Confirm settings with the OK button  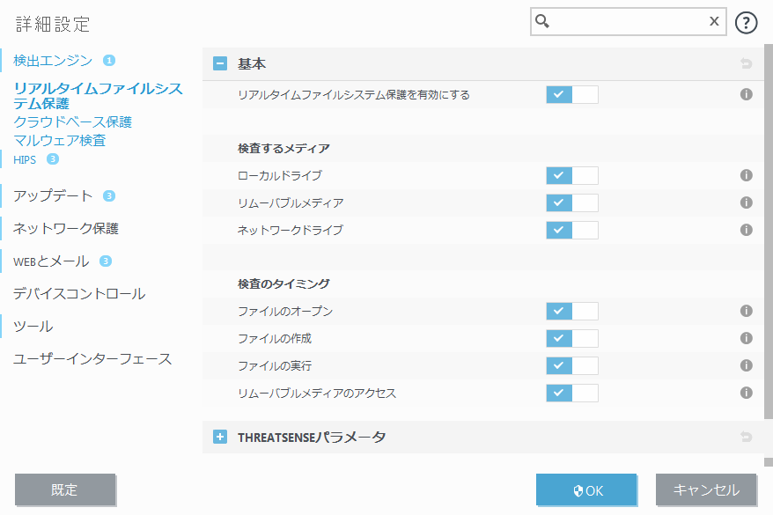(x=586, y=490)
